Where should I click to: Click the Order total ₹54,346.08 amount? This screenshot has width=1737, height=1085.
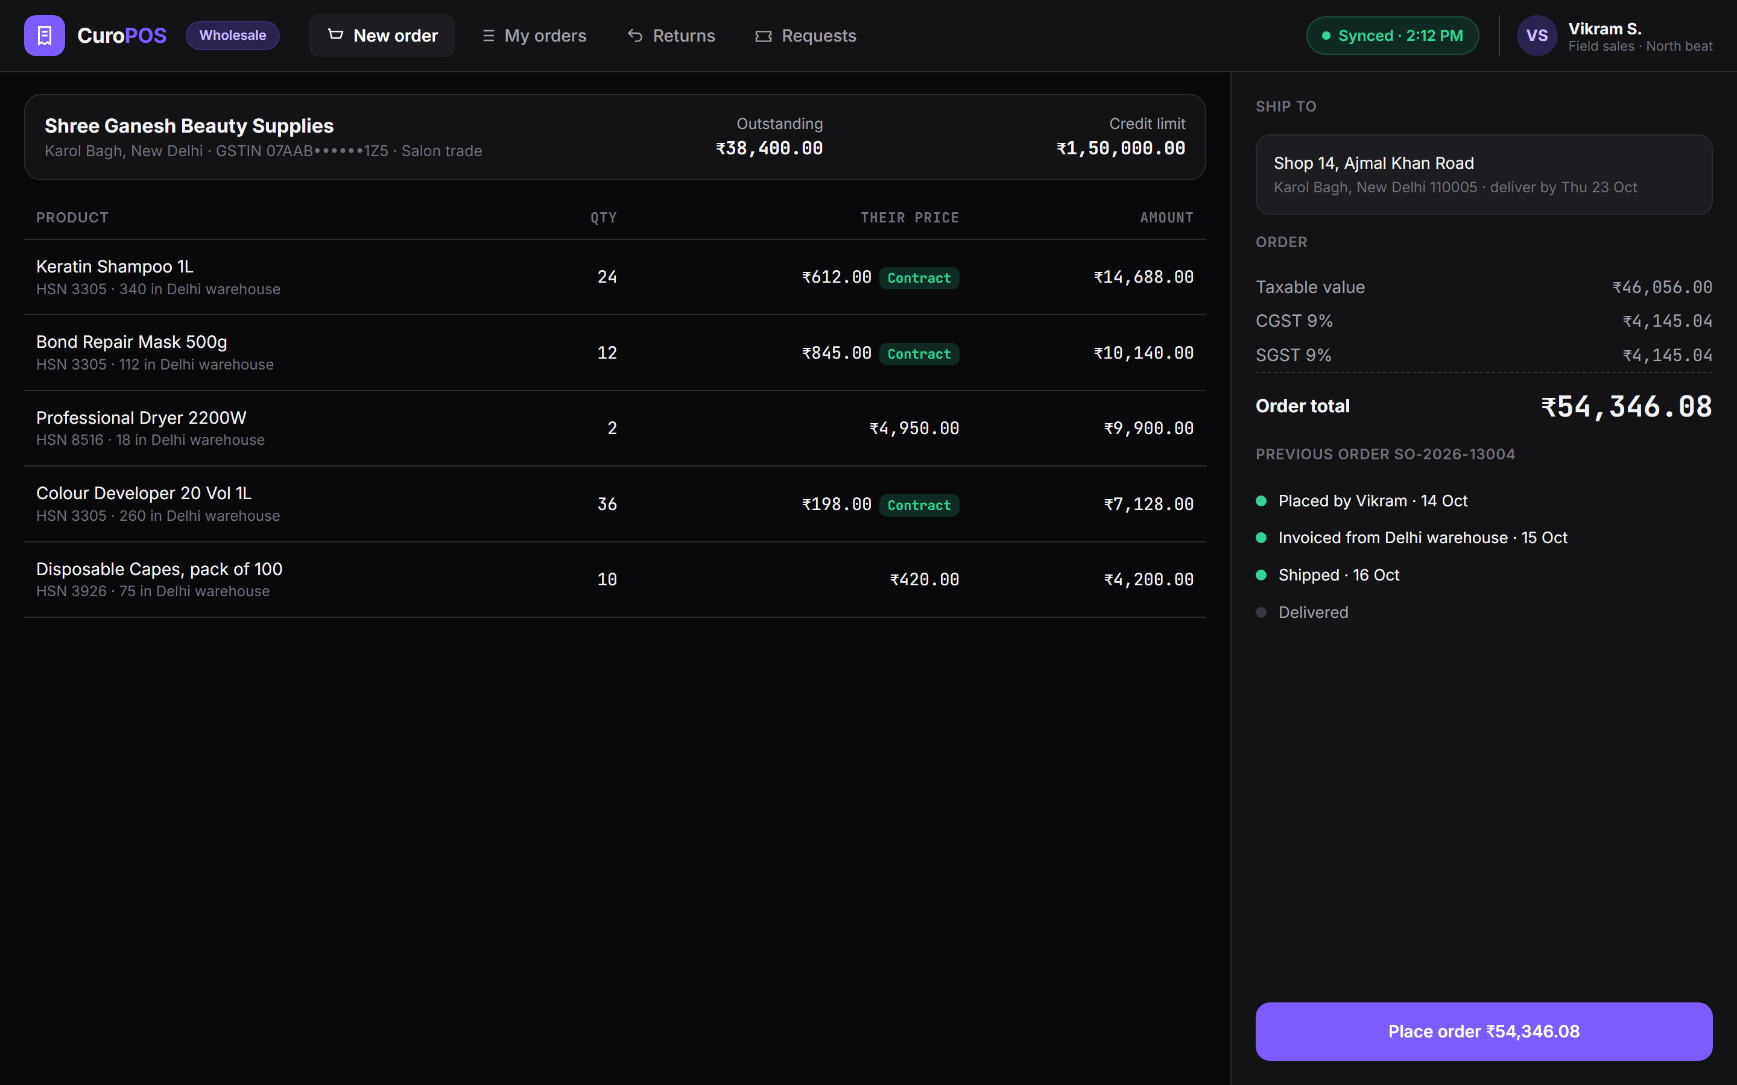pos(1626,407)
